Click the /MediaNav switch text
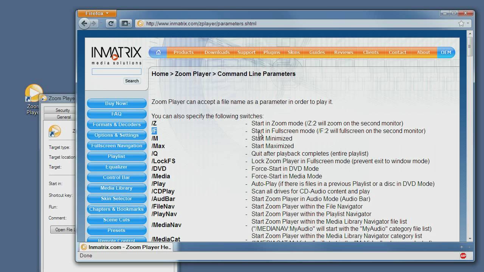This screenshot has width=484, height=272. tap(166, 225)
